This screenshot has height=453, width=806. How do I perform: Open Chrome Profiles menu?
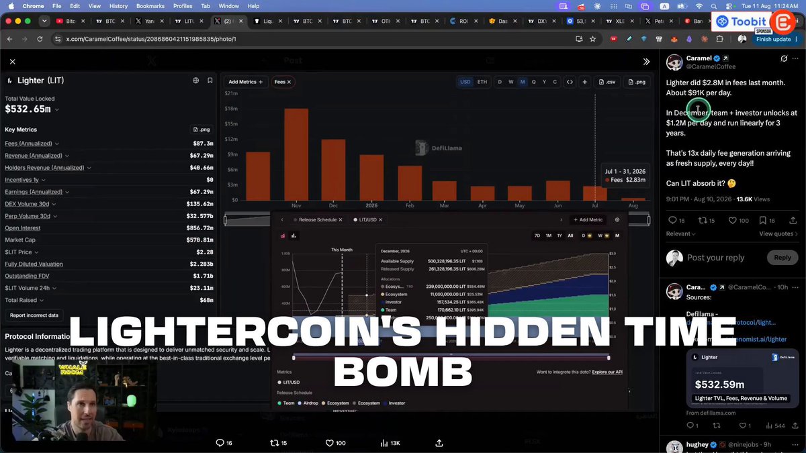(182, 6)
